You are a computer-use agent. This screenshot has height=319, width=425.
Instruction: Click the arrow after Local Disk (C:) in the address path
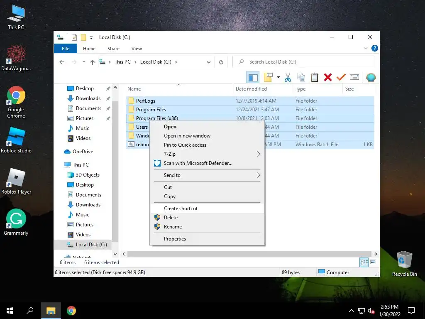pyautogui.click(x=176, y=62)
